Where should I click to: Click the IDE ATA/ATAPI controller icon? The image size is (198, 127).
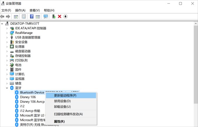coord(12,28)
